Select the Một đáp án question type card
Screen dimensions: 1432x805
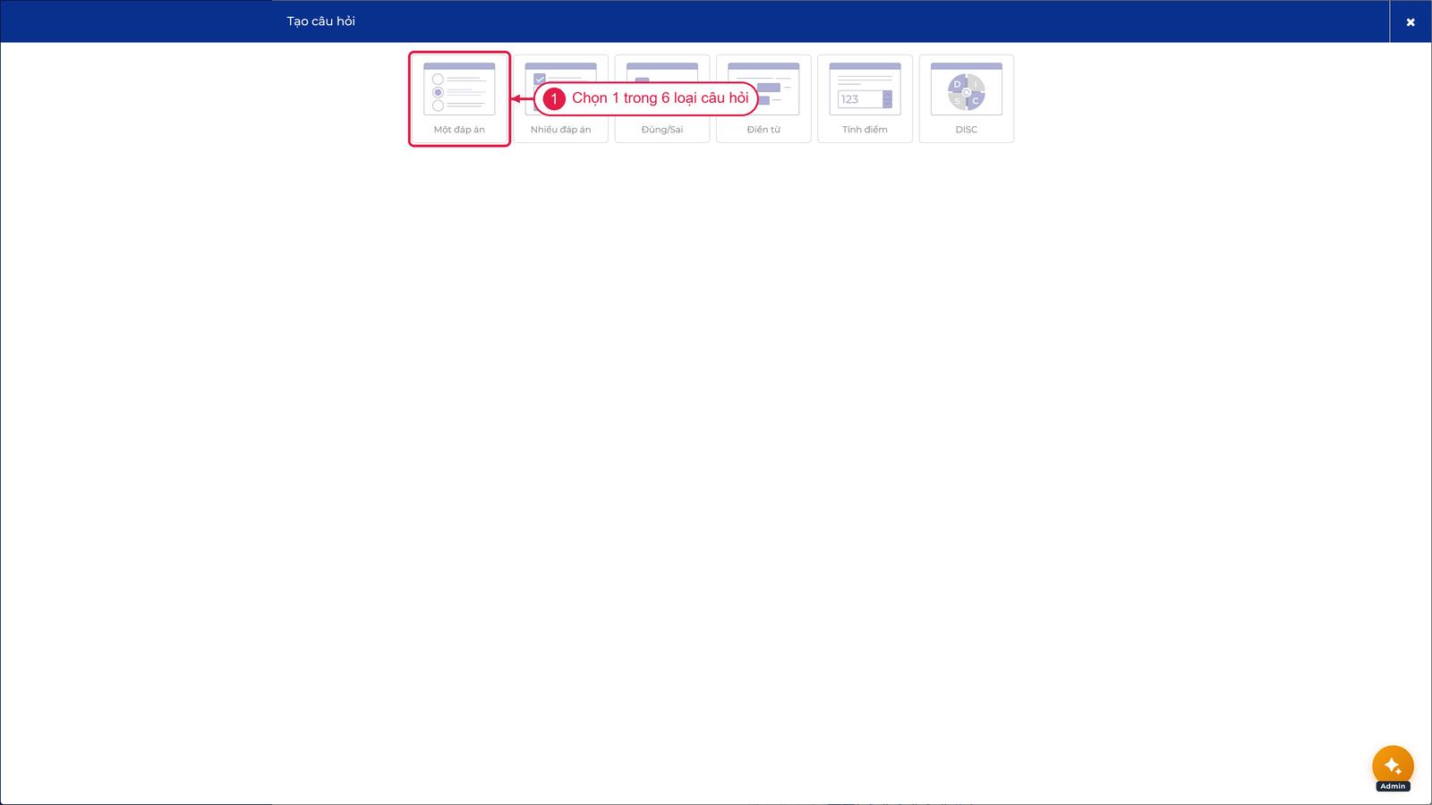coord(459,98)
